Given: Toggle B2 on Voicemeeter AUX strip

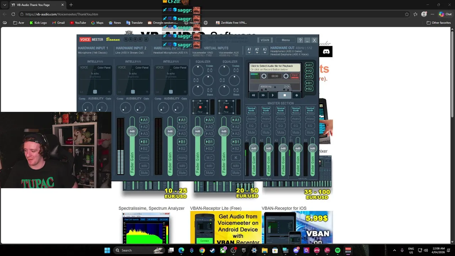Looking at the screenshot, I should click(x=236, y=149).
